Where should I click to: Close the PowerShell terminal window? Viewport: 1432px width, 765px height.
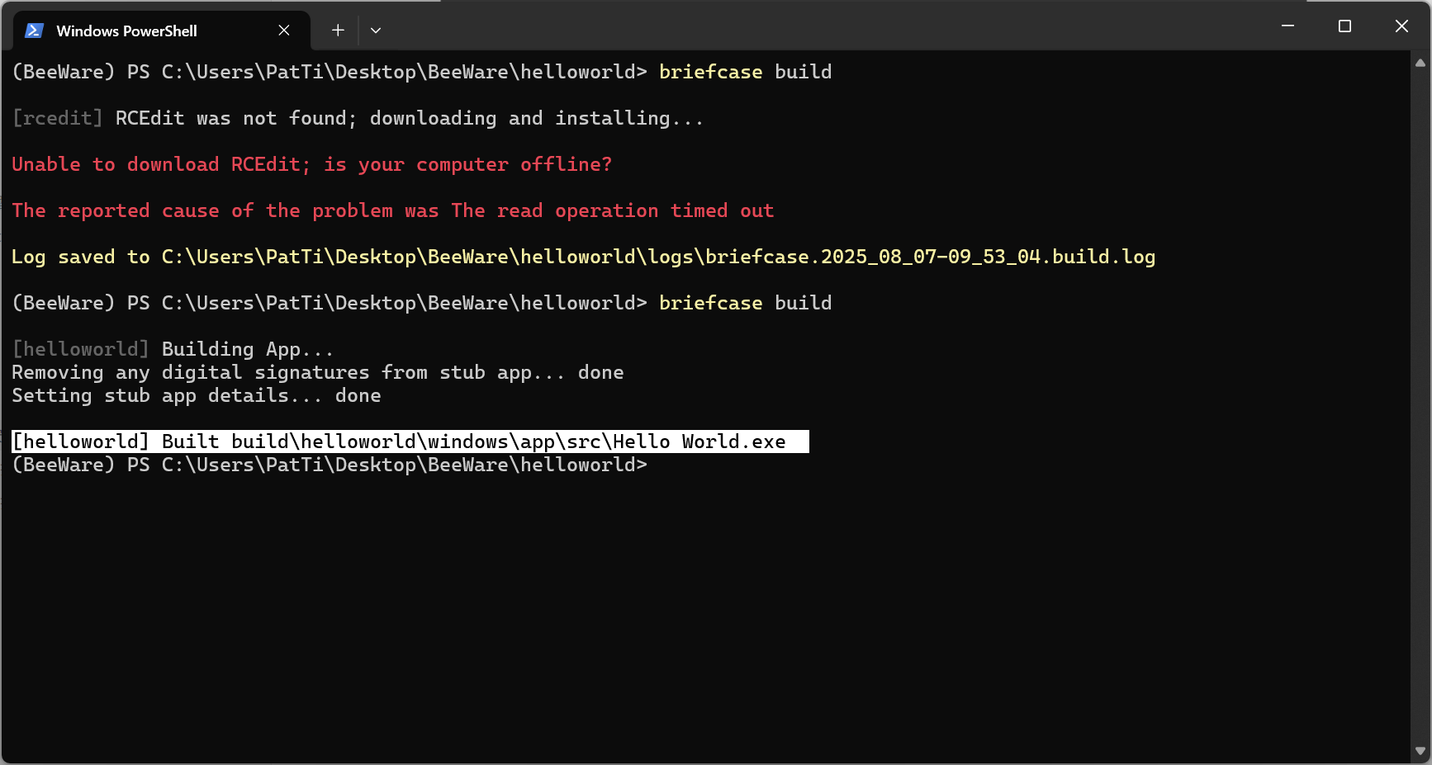point(1401,26)
